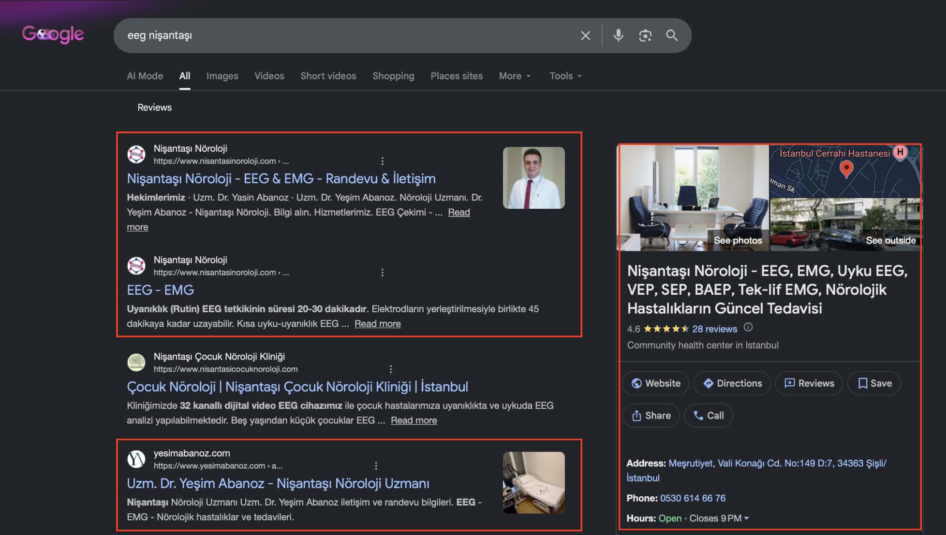Click Read more in Çocuk Nöroloji snippet
946x535 pixels.
pos(414,420)
